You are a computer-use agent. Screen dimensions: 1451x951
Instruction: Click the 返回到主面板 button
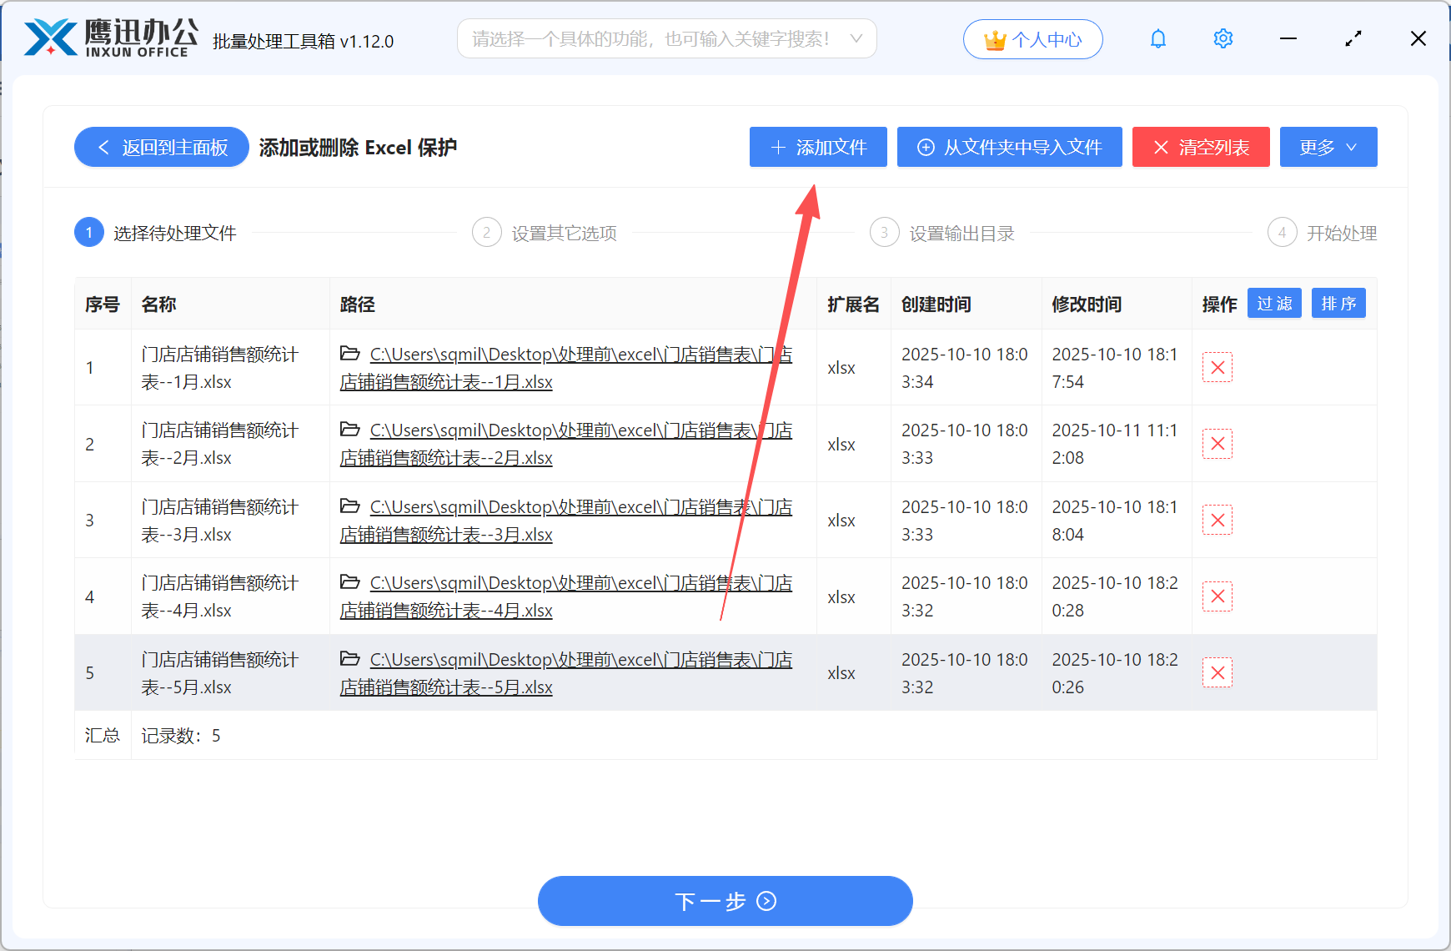click(x=161, y=147)
